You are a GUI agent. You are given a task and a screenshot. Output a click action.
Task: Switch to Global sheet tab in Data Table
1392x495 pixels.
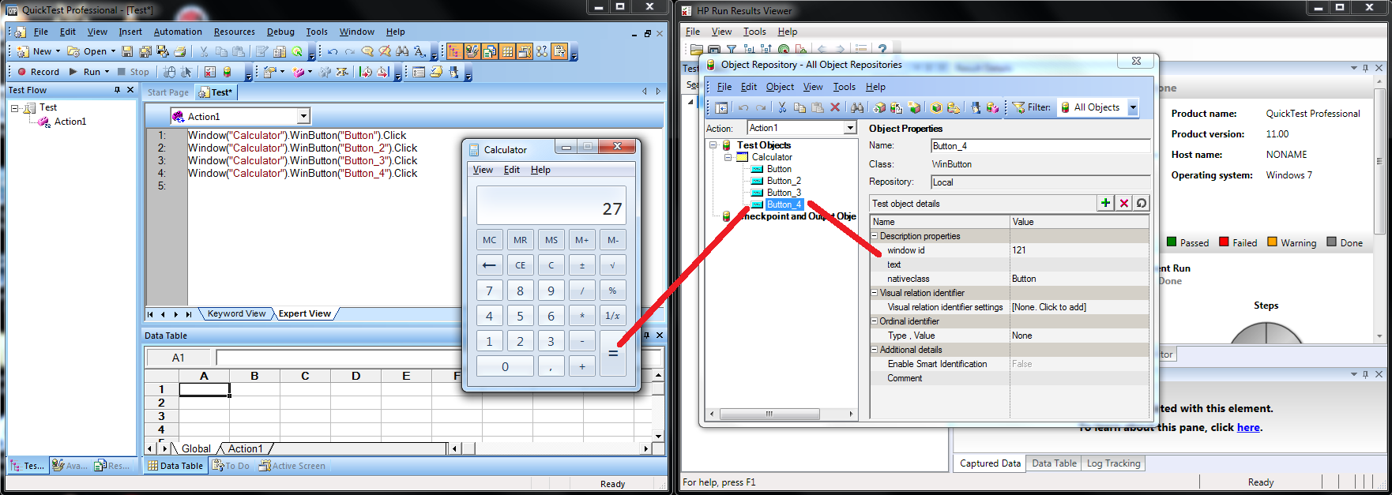[196, 448]
